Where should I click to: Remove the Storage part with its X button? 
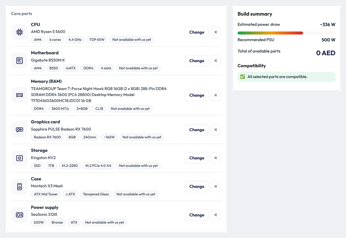[x=216, y=158]
